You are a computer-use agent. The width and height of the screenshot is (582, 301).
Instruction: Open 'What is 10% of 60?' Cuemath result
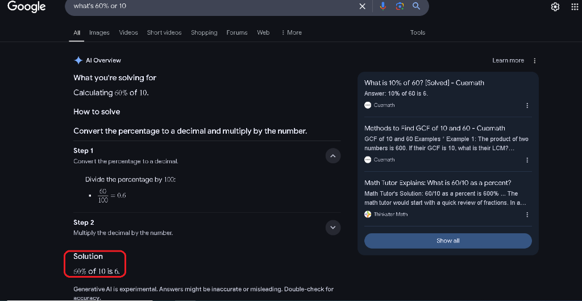pos(424,83)
